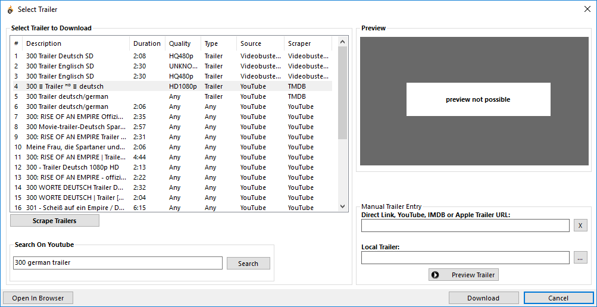Browse for local trailer with ... button
This screenshot has height=307, width=597.
point(580,258)
